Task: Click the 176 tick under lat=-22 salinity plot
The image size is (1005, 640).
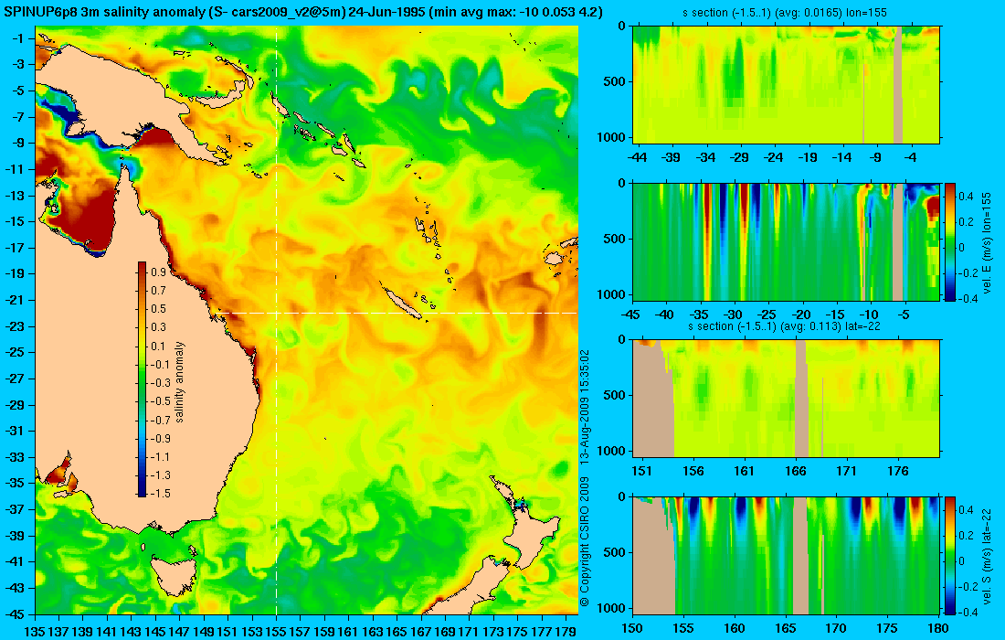Action: click(898, 472)
